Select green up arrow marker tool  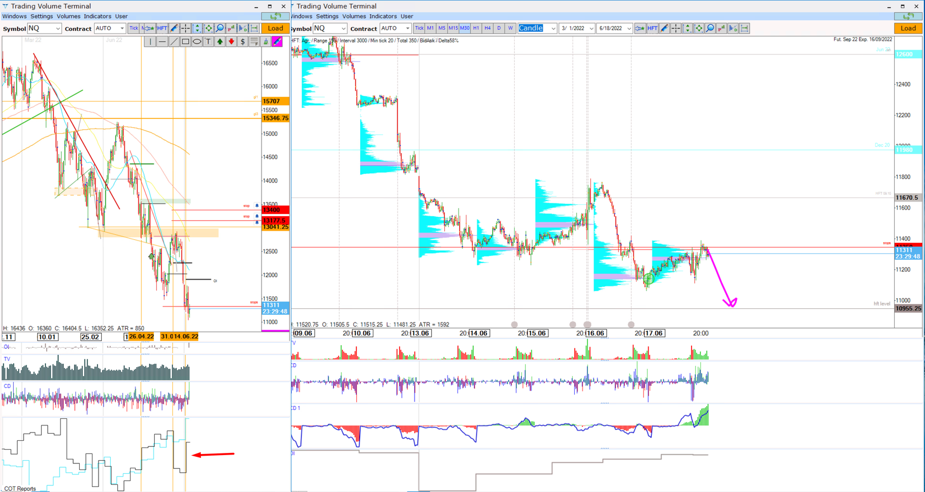coord(220,41)
